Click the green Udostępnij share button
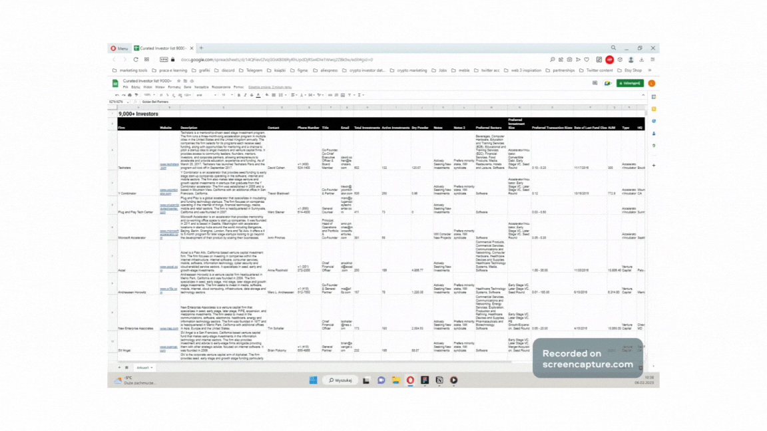The image size is (767, 431). pyautogui.click(x=630, y=83)
